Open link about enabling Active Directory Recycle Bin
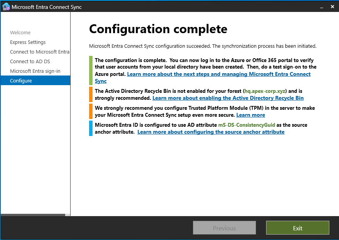 click(228, 98)
